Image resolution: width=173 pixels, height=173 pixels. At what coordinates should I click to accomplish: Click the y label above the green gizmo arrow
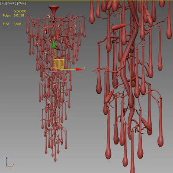coord(54,38)
